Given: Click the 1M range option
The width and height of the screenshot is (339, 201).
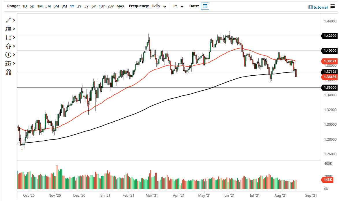Looking at the screenshot, I should (40, 6).
